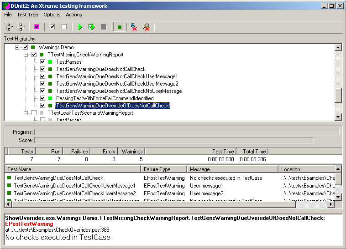Click the Failure Type column header
Viewport: 346px width, 249px height.
[x=164, y=169]
